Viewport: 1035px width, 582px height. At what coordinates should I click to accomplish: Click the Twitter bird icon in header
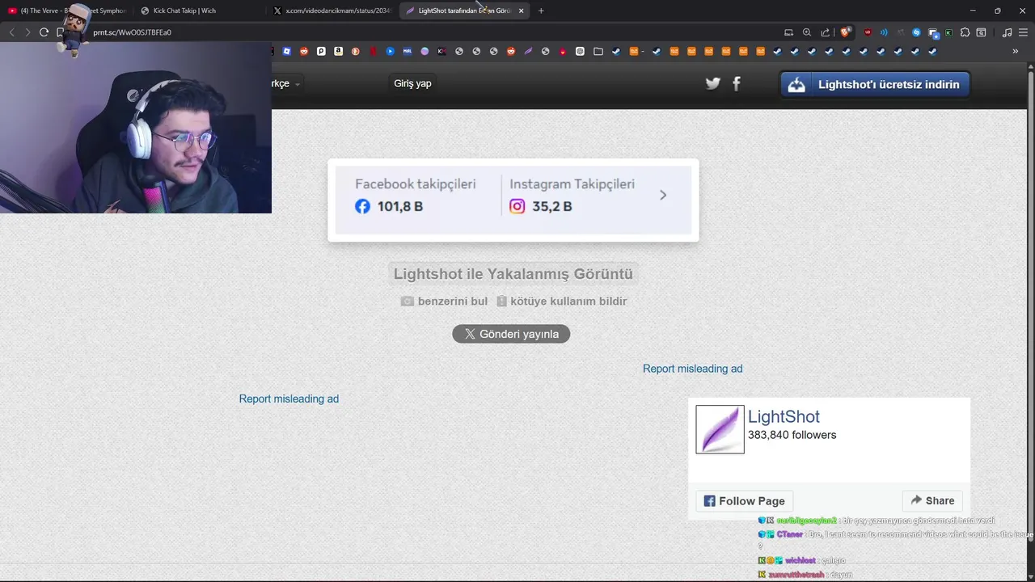point(712,83)
